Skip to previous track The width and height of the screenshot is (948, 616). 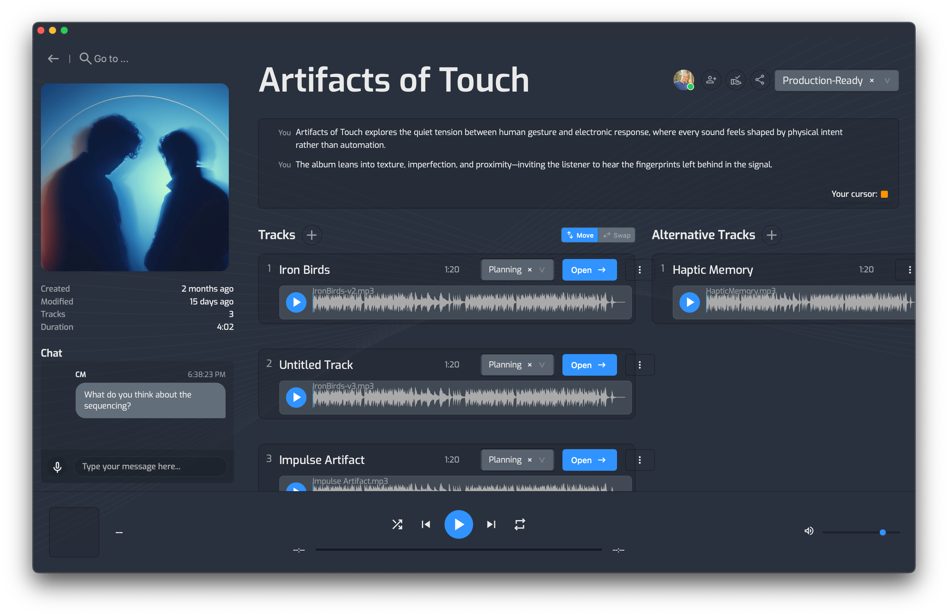(426, 524)
